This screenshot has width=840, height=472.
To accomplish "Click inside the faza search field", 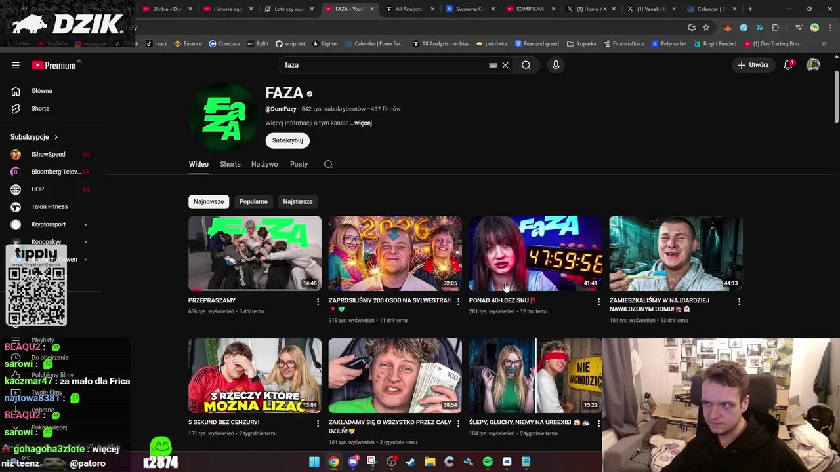I will (384, 65).
